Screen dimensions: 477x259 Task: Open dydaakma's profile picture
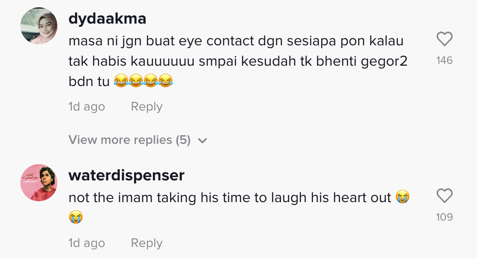coord(39,25)
